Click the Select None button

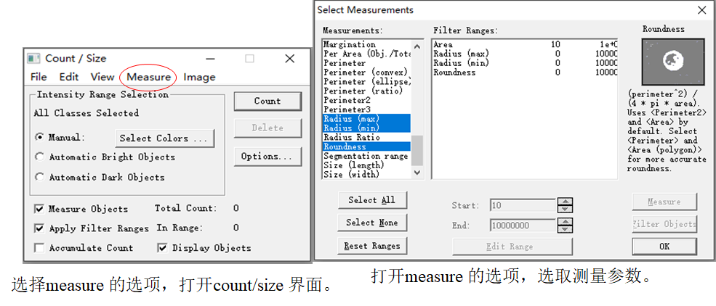pyautogui.click(x=371, y=223)
